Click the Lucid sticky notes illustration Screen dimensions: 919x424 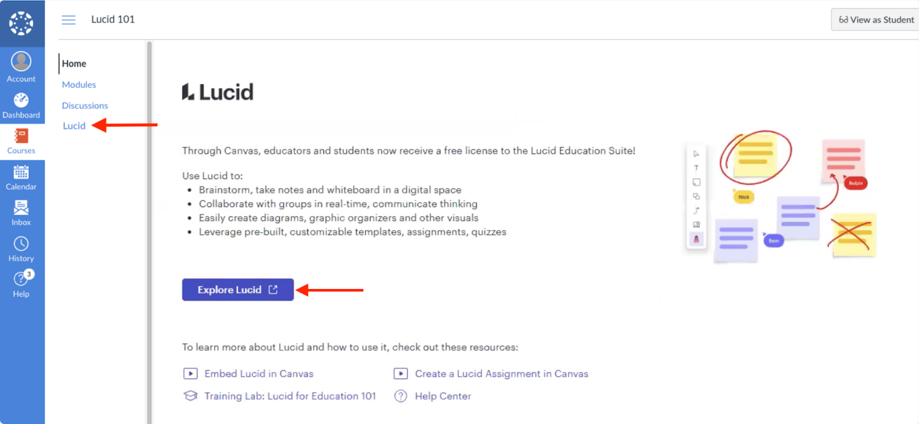point(782,197)
